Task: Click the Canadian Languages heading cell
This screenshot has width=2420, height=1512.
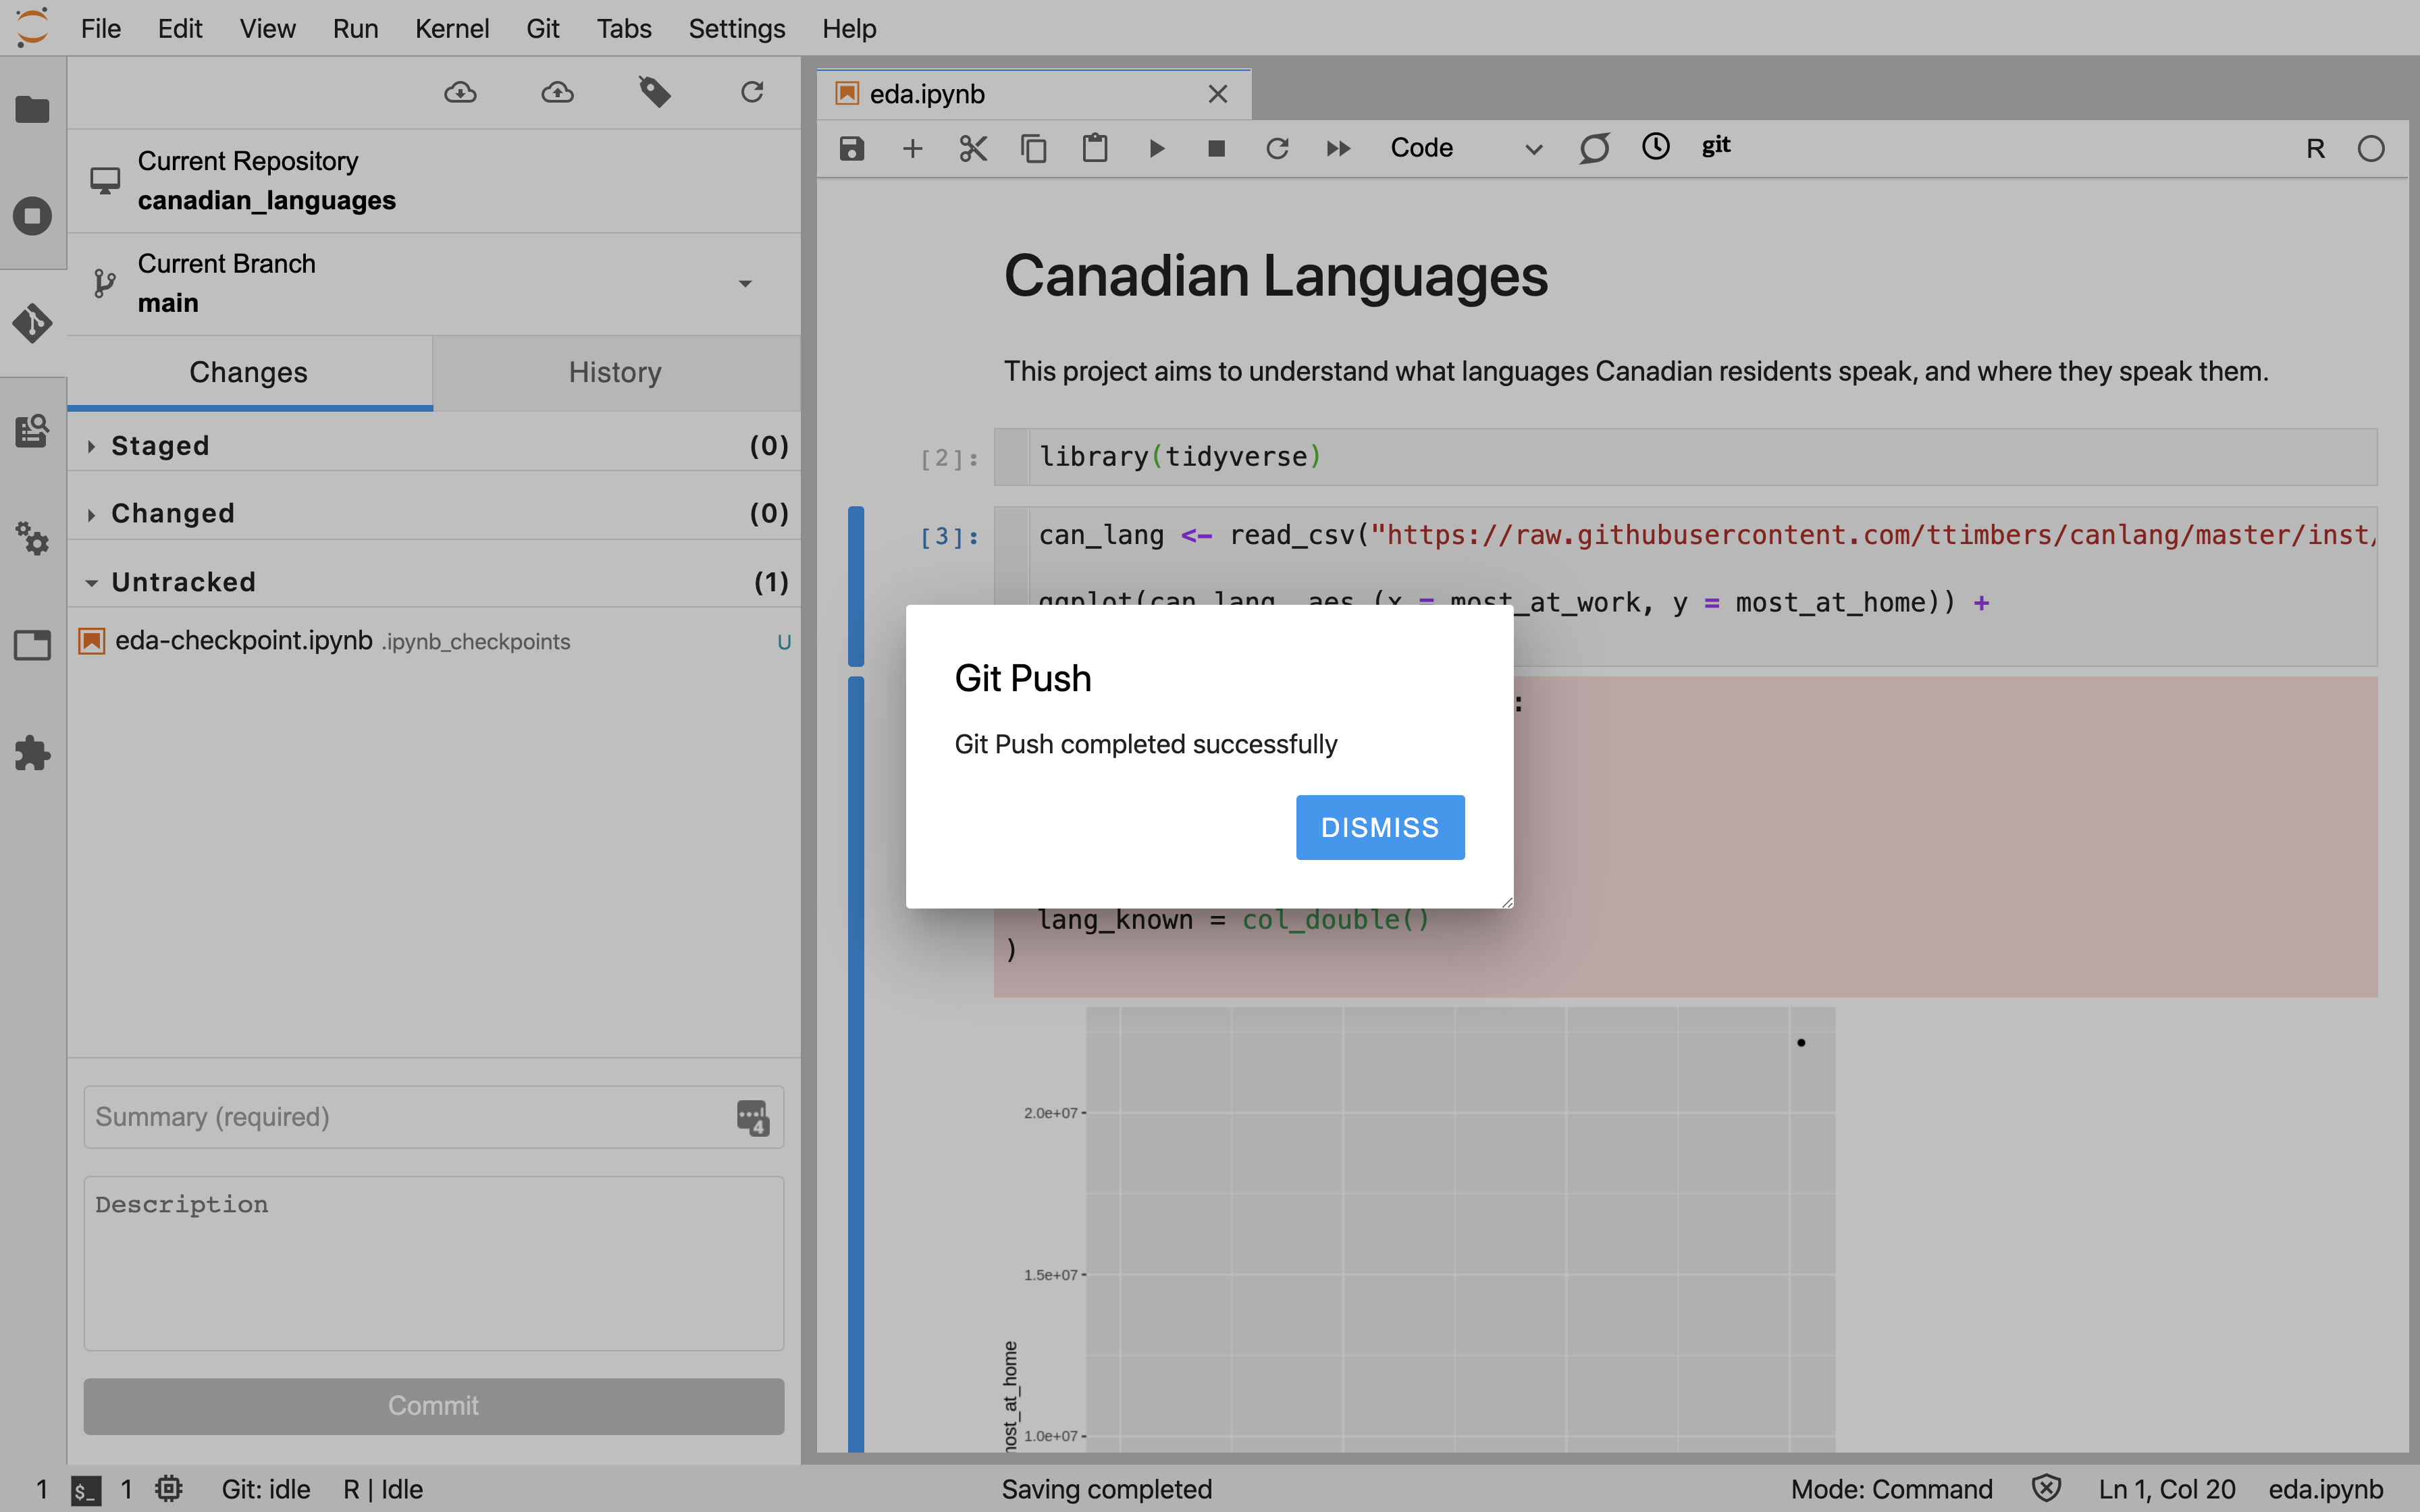Action: pyautogui.click(x=1275, y=276)
